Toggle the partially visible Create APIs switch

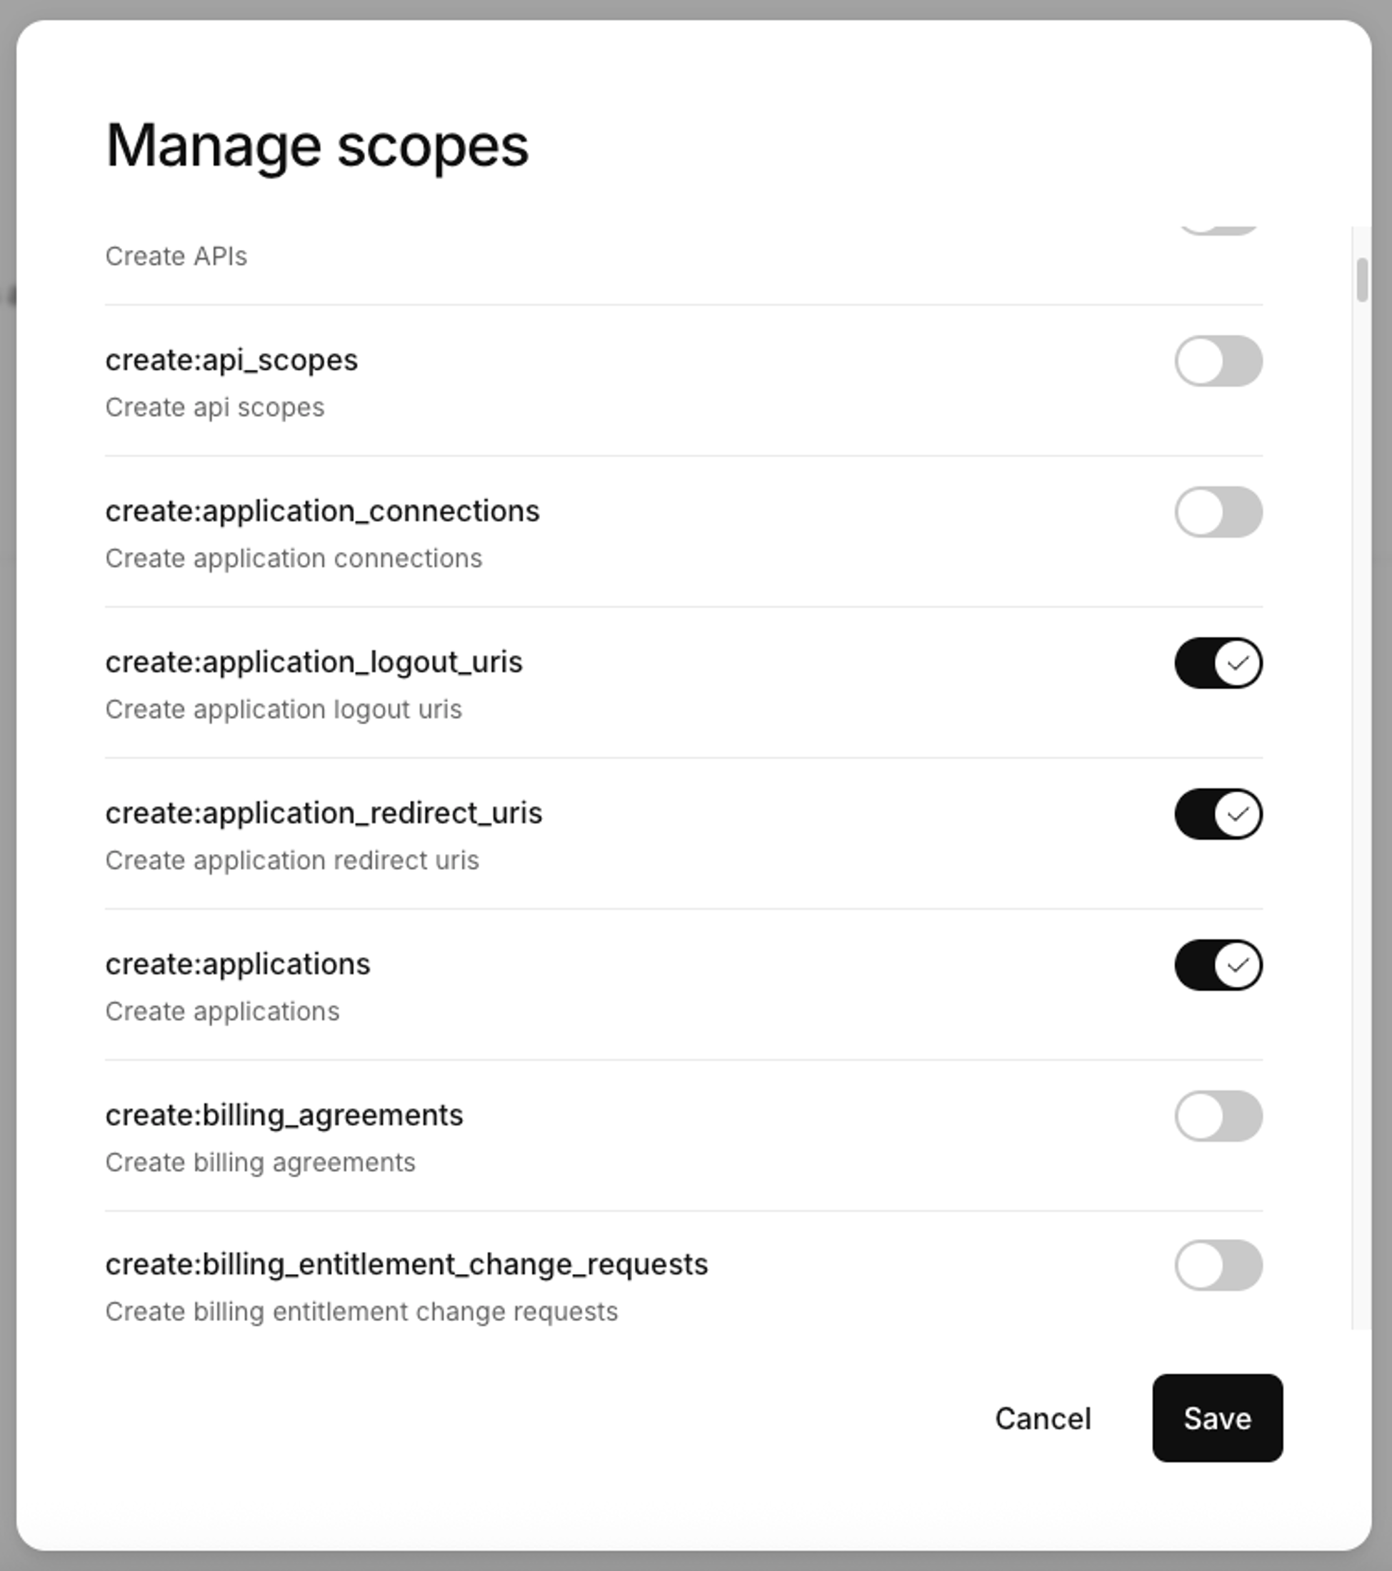point(1218,229)
